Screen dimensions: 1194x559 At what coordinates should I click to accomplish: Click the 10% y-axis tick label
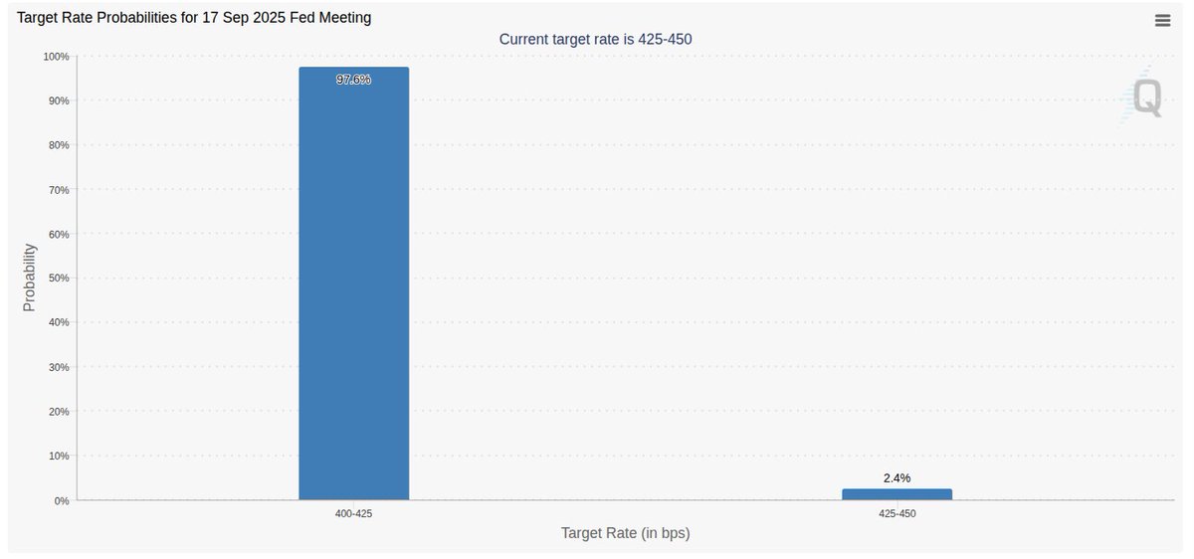60,456
